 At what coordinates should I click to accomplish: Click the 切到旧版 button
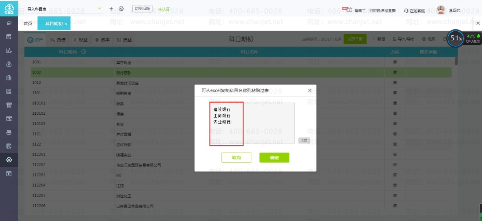(x=142, y=9)
